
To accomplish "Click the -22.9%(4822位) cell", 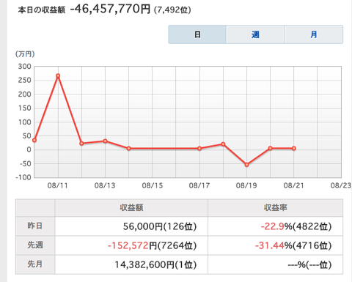I will pos(275,226).
